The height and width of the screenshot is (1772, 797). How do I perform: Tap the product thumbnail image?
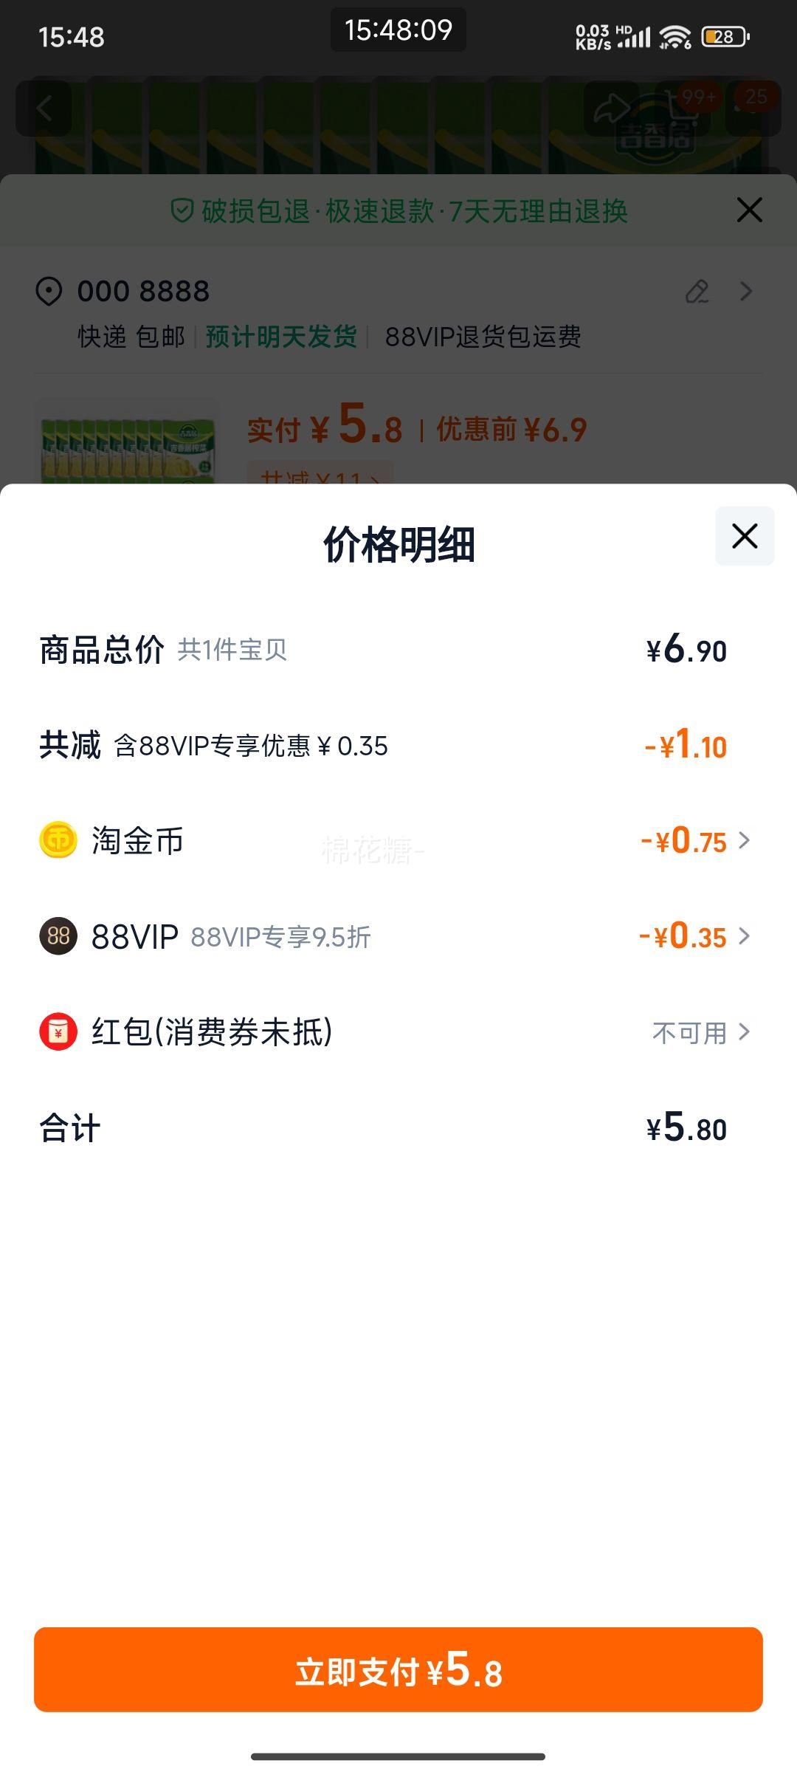coord(128,443)
